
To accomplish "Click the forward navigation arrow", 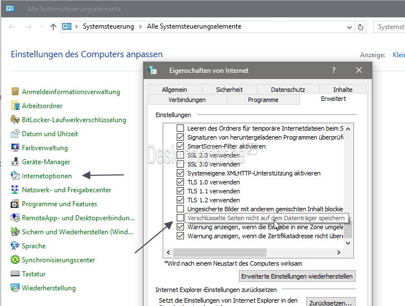I will click(29, 27).
